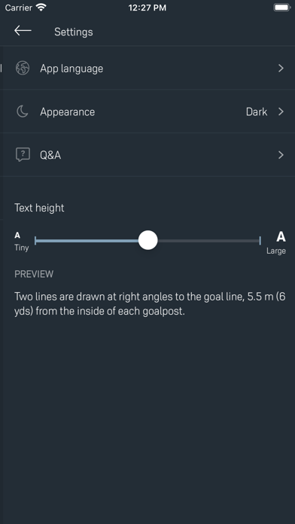Screen dimensions: 295x524
Task: Expand the Q&A row chevron
Action: pos(281,155)
